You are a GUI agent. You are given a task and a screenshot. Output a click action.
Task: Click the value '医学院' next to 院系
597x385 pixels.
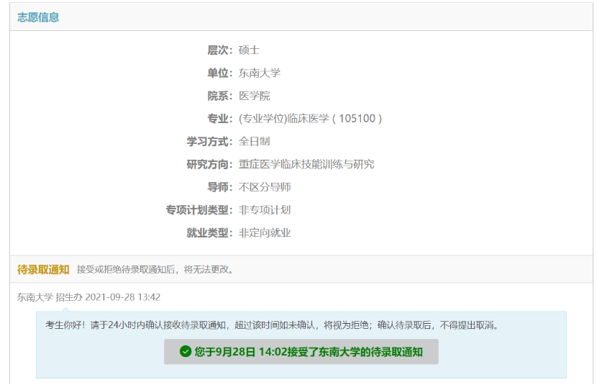click(x=255, y=96)
